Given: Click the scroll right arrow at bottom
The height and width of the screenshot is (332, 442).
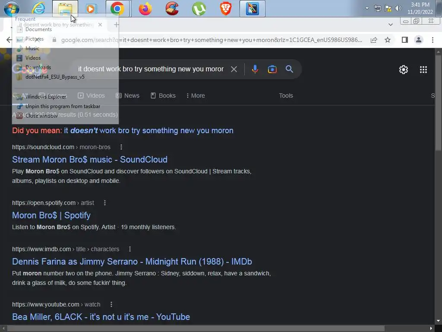Looking at the screenshot, I should click(431, 329).
